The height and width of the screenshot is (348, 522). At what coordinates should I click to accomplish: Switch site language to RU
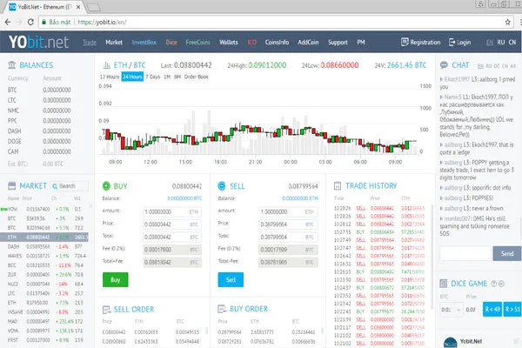point(501,43)
